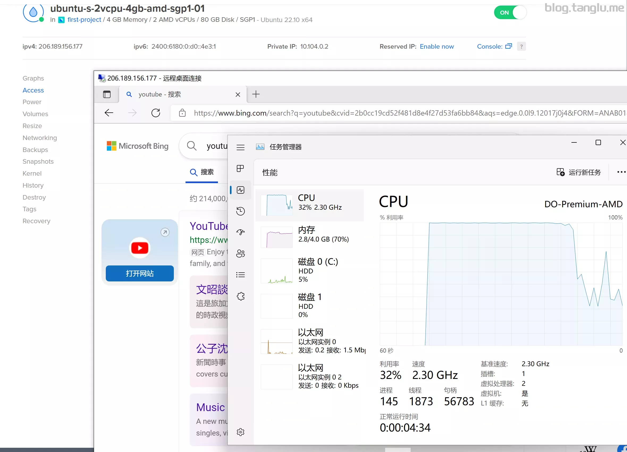Maximize the Task Manager window
627x452 pixels.
point(598,143)
